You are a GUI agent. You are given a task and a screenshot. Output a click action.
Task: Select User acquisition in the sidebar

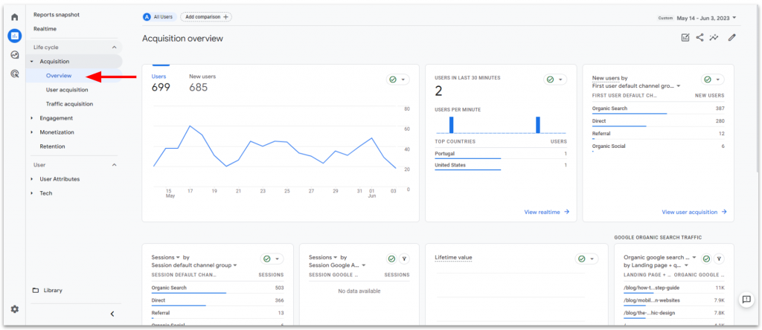67,90
